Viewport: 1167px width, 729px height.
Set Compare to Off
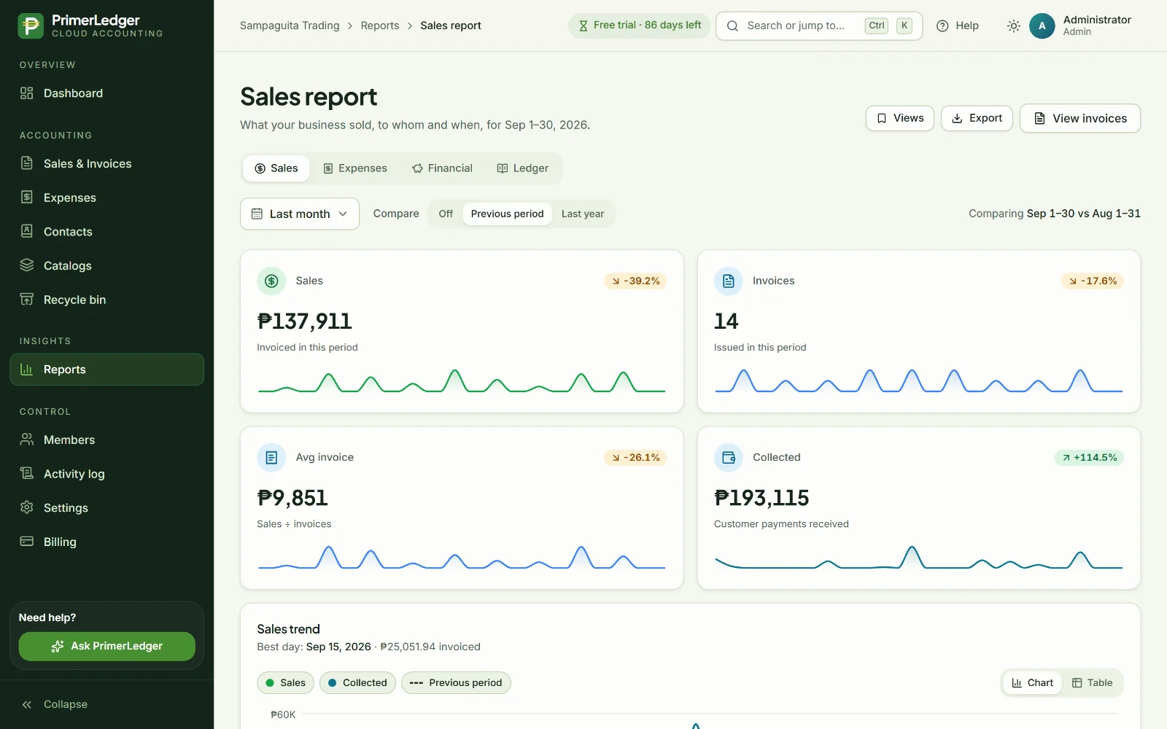[x=446, y=214]
